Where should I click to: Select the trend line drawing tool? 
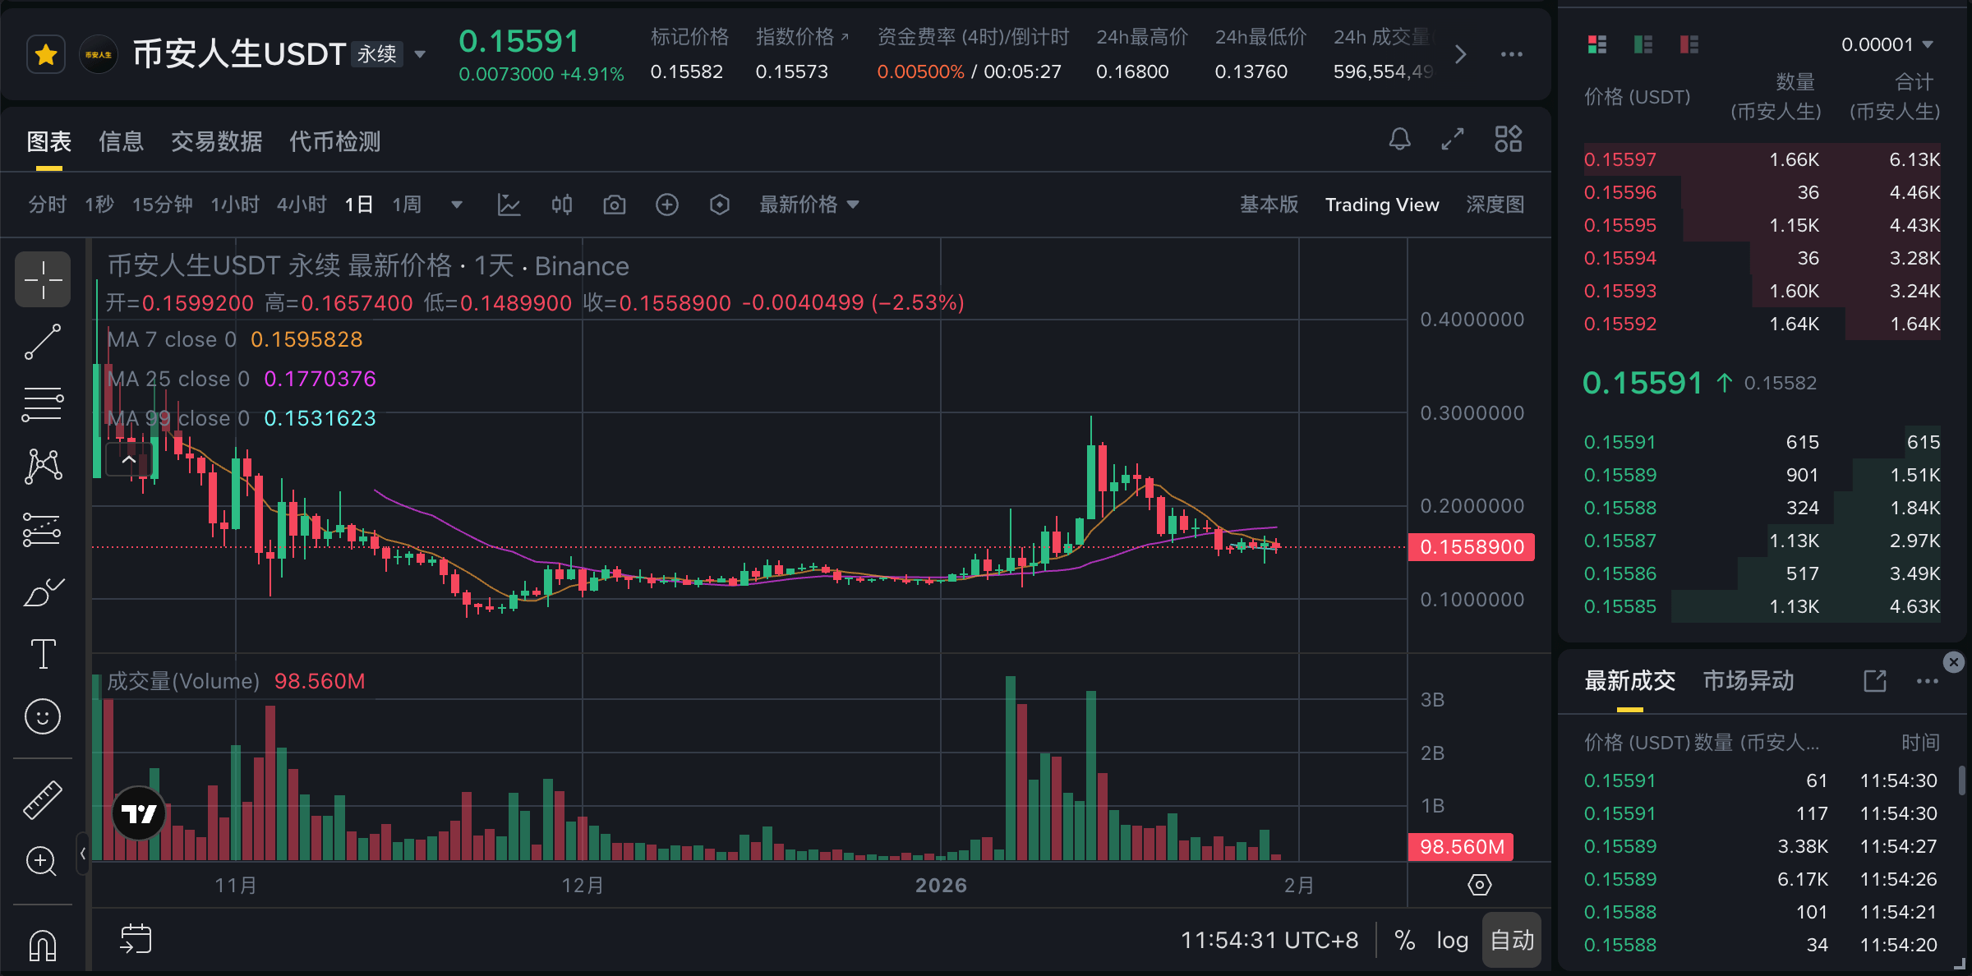[43, 342]
